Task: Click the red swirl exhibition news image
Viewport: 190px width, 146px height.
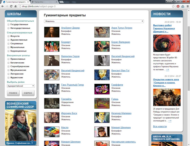Action: coord(167,43)
